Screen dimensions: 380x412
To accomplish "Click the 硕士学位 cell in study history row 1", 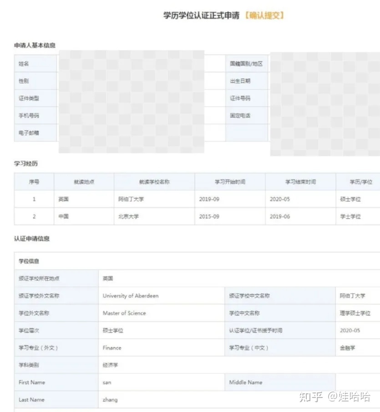I will pos(358,199).
